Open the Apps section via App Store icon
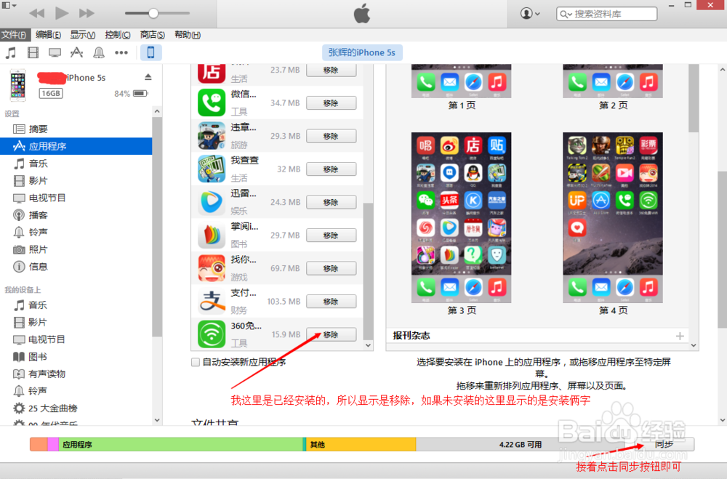 point(76,52)
